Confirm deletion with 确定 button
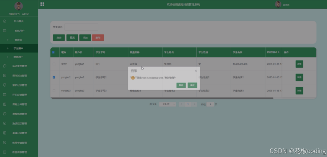 [x=192, y=85]
